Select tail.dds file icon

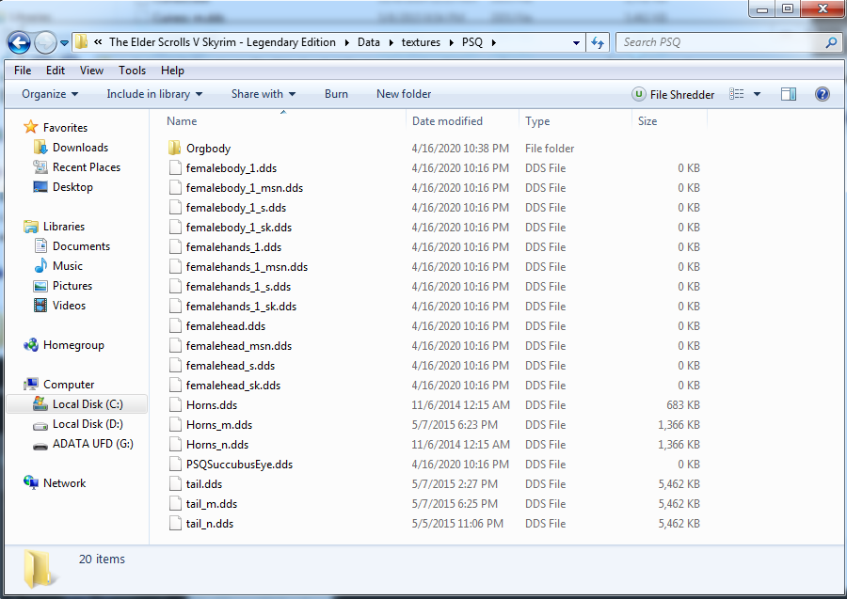(175, 484)
